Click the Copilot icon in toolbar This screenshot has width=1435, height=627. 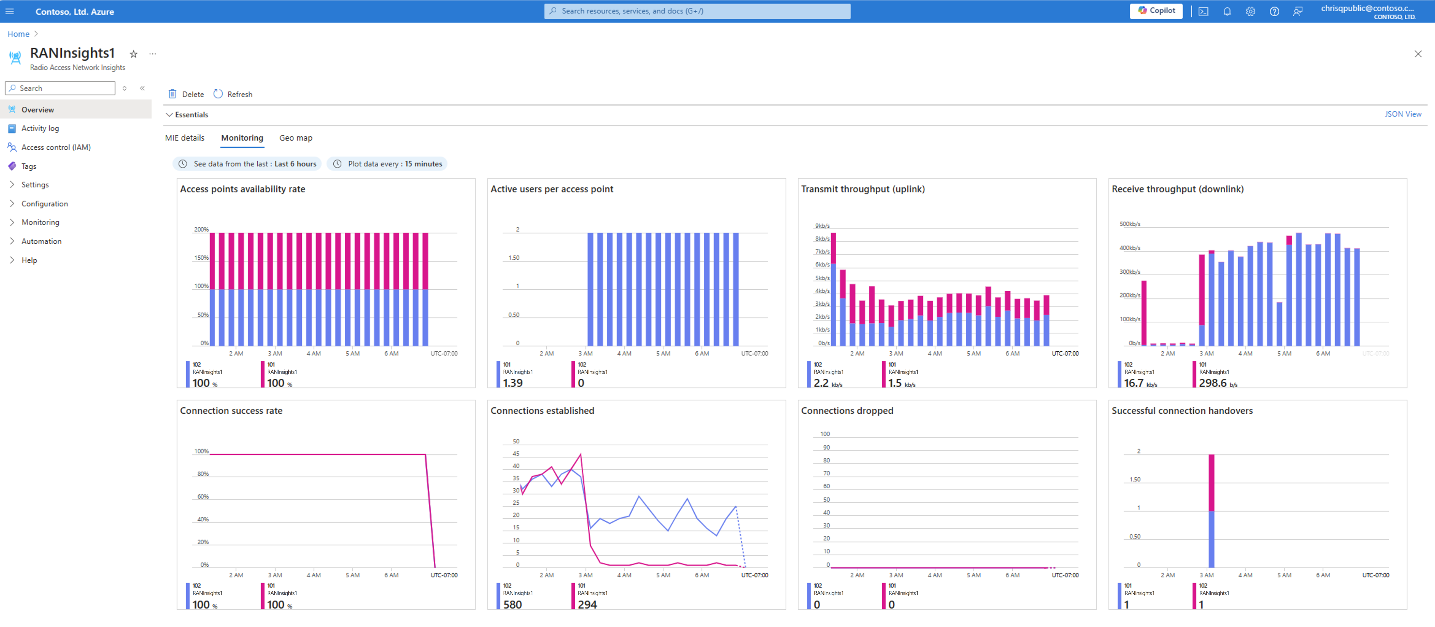click(x=1156, y=10)
